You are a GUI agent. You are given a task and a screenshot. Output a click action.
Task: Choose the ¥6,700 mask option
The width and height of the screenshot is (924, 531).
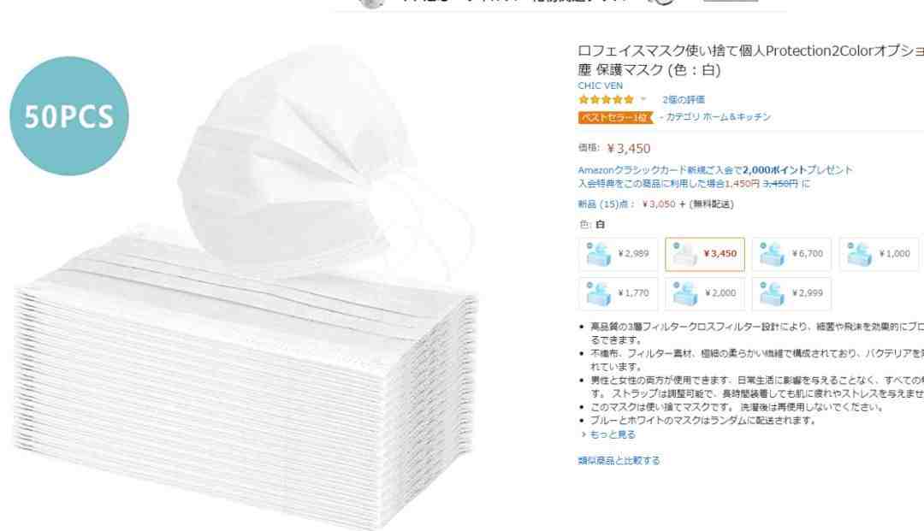click(x=791, y=254)
